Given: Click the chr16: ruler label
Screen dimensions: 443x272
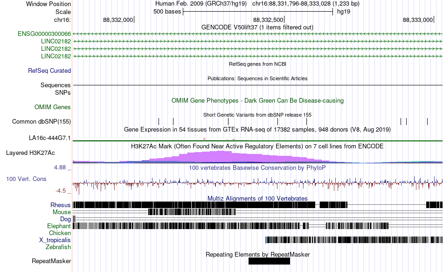Looking at the screenshot, I should click(62, 20).
